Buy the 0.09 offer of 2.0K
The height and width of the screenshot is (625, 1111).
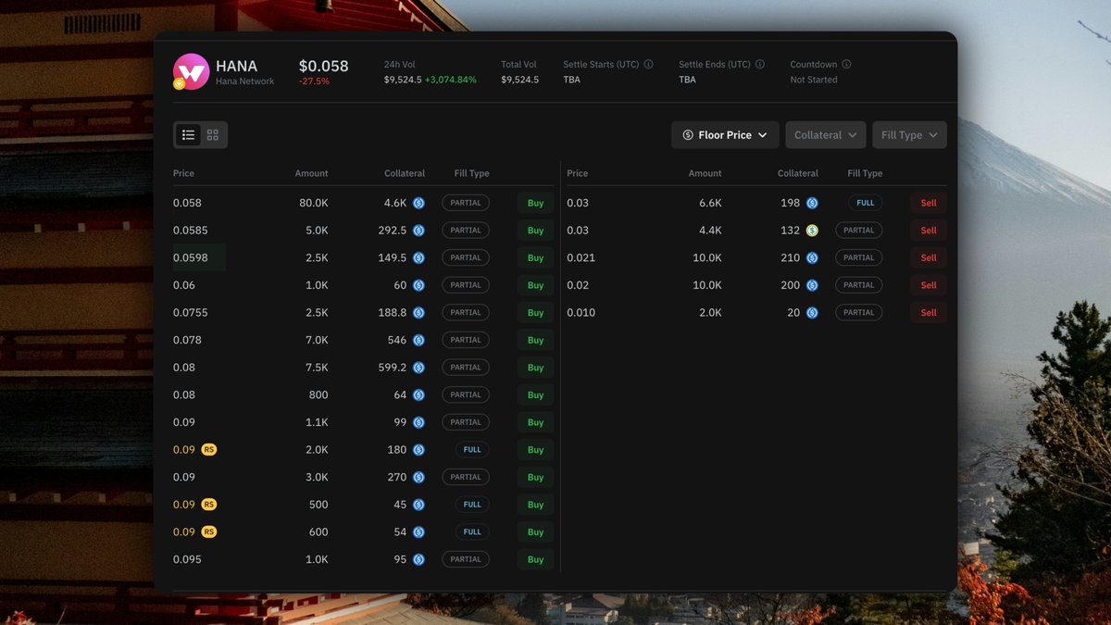(x=535, y=450)
